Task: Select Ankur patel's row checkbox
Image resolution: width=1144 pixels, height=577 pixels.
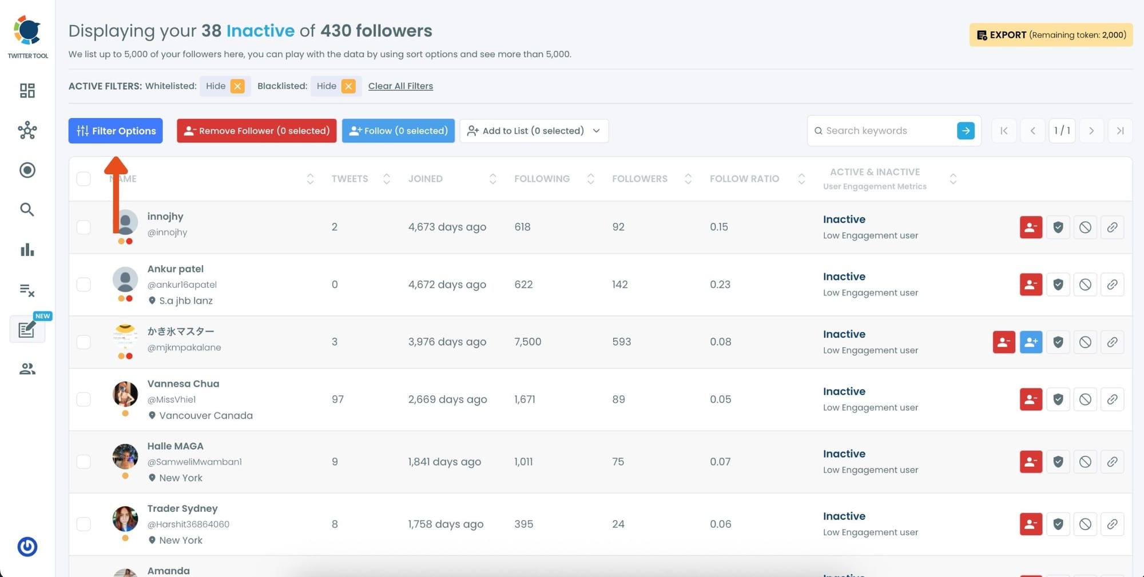Action: pos(84,284)
